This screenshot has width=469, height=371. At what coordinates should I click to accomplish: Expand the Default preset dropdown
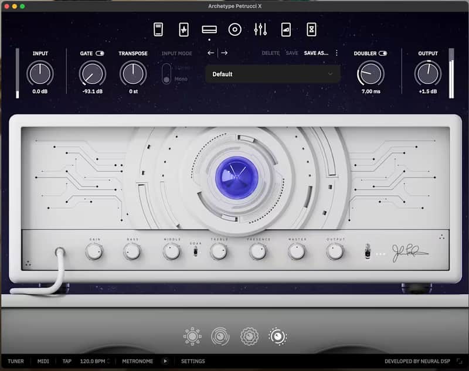coord(273,74)
